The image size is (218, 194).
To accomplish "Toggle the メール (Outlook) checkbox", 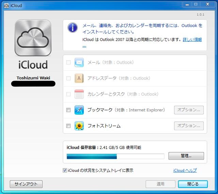I will click(x=68, y=62).
